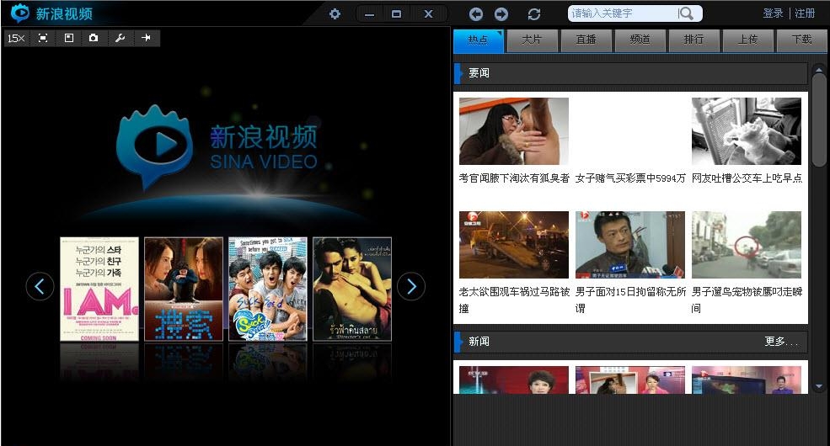The image size is (830, 446).
Task: Take a screenshot with the camera icon
Action: click(x=94, y=38)
